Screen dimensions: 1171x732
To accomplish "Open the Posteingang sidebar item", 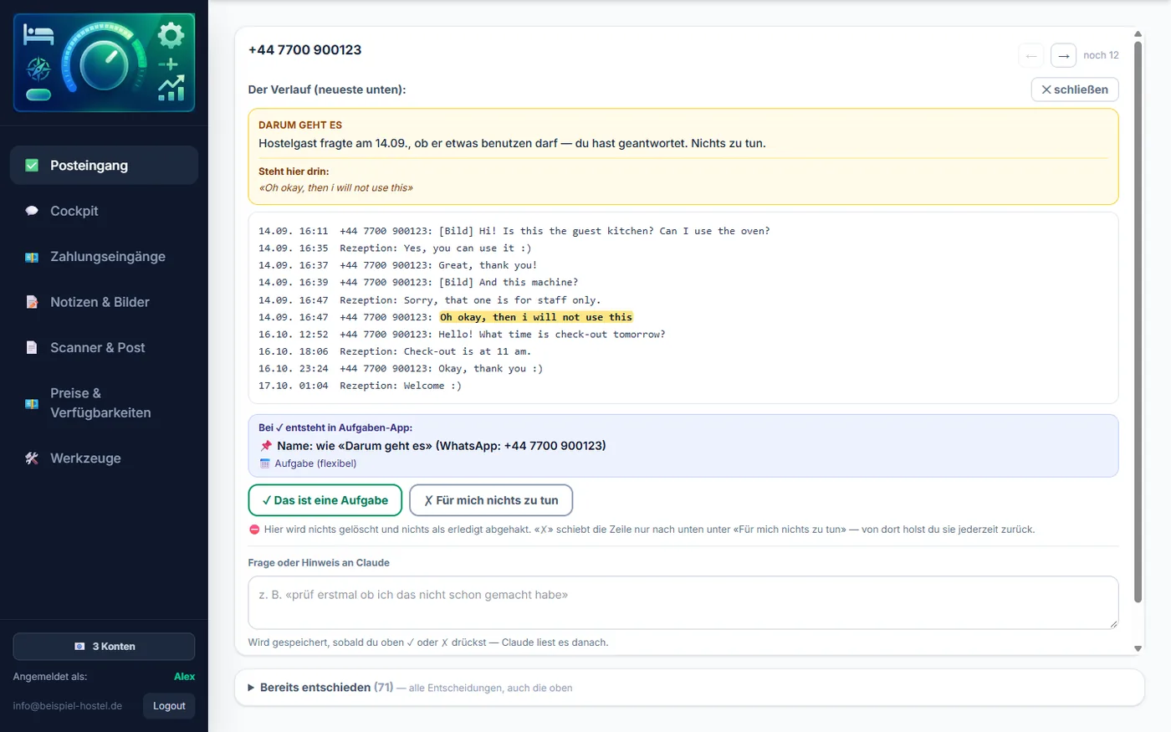I will (x=104, y=166).
